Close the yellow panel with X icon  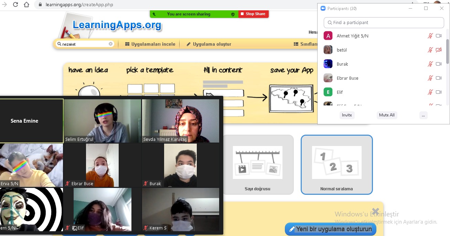[x=375, y=211]
